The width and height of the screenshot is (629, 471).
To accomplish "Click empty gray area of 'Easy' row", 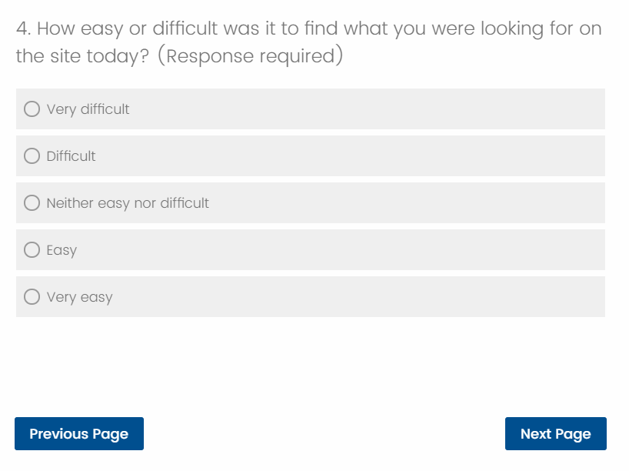I will click(x=384, y=250).
